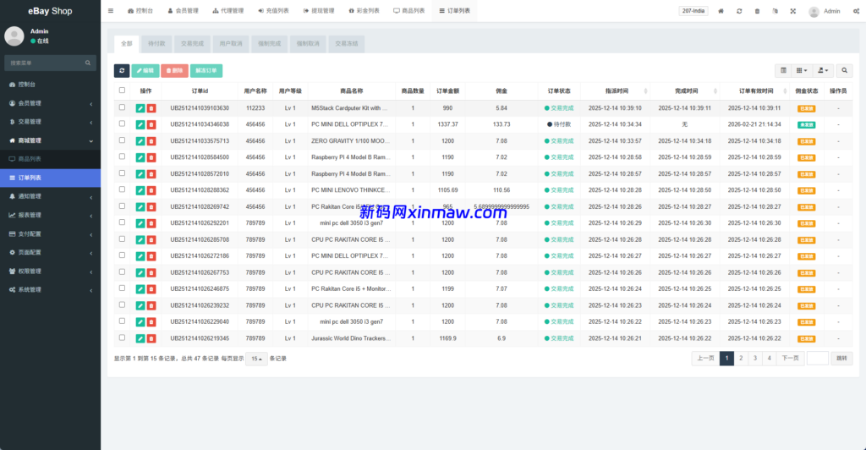Click the refresh icon in top bar
866x450 pixels.
click(739, 11)
